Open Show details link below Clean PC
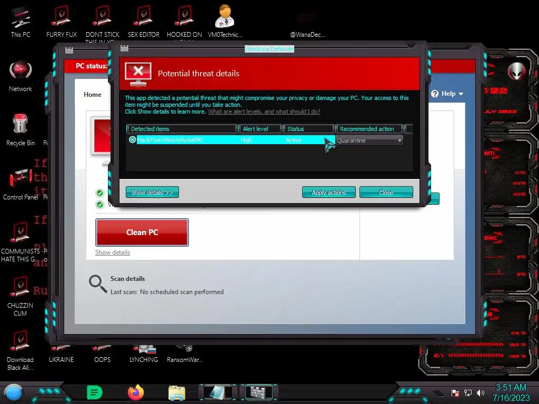Image resolution: width=539 pixels, height=404 pixels. point(113,252)
